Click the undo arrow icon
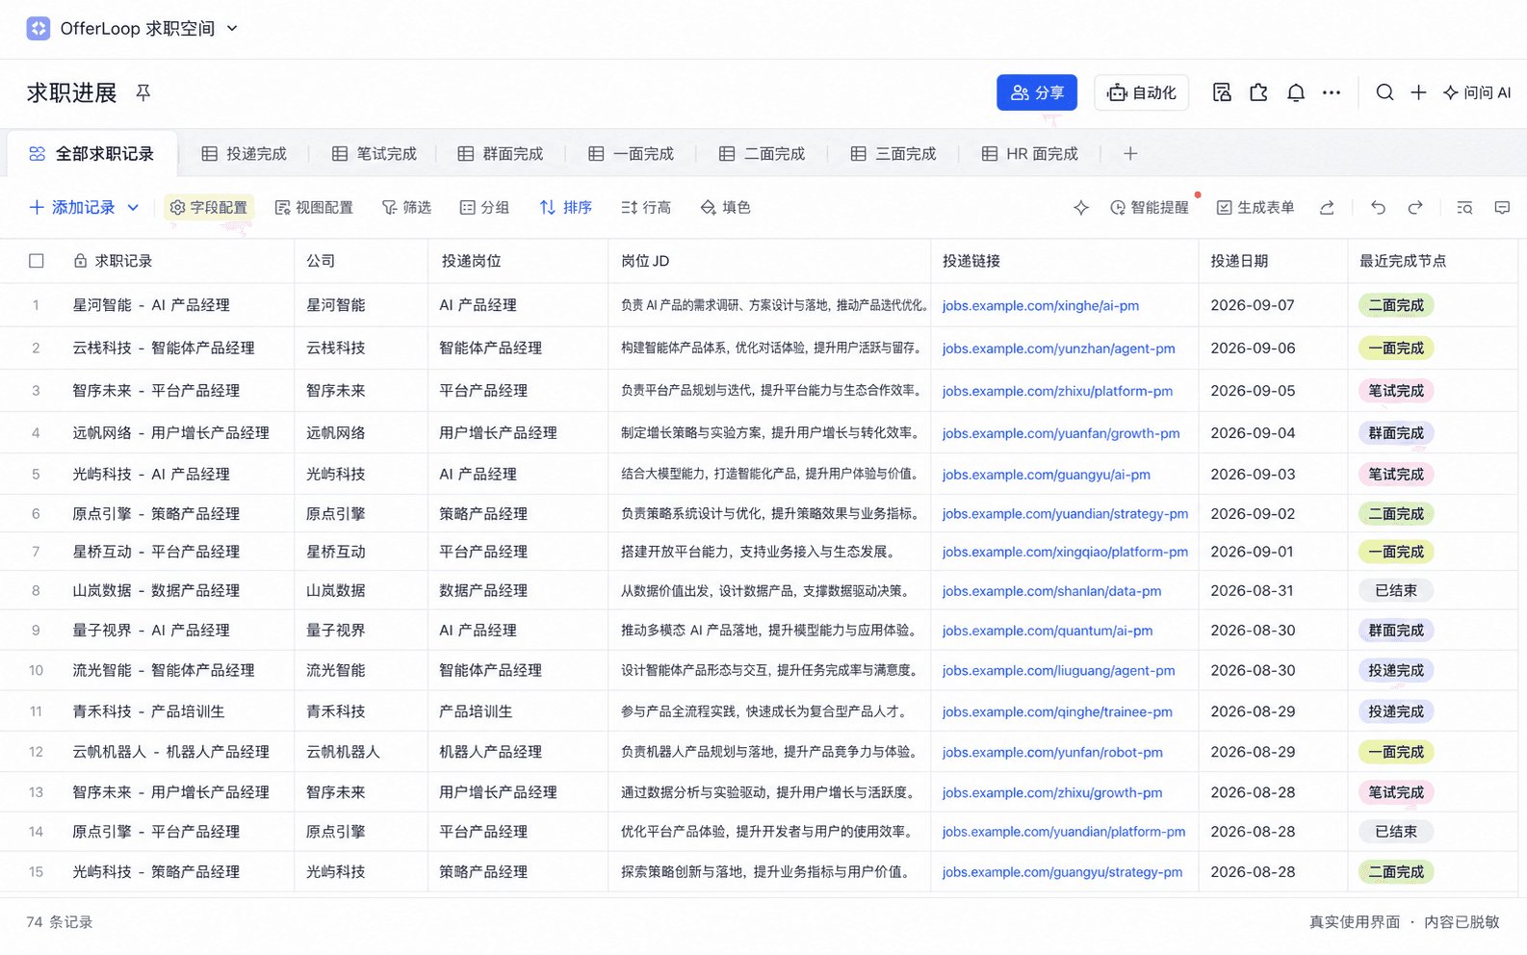 1379,207
